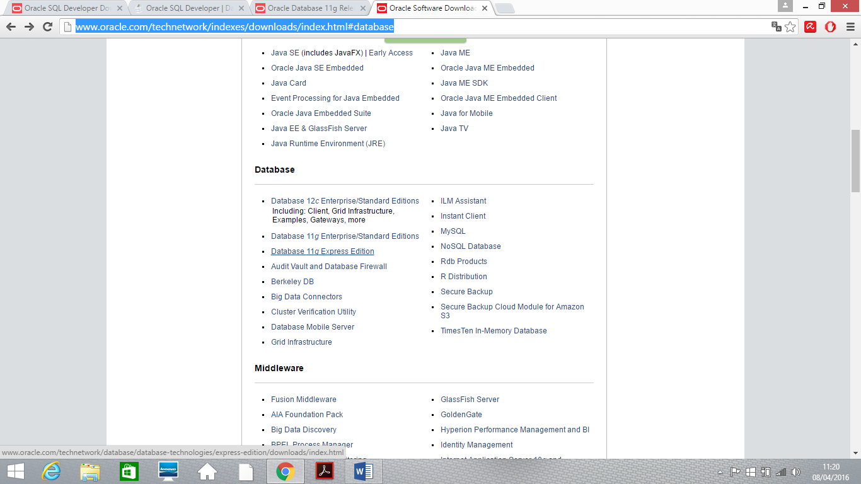This screenshot has height=484, width=861.
Task: Open the NoSQL Database link
Action: pyautogui.click(x=470, y=246)
